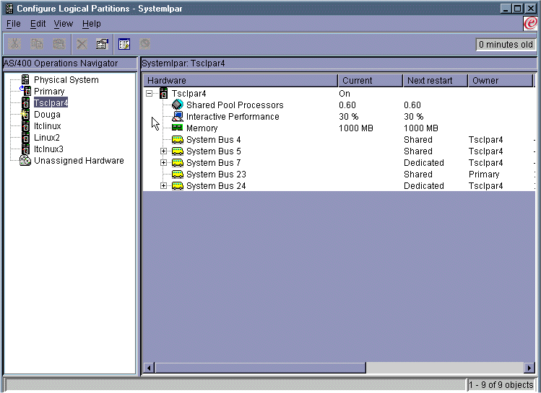Select the System Bus 7 row label
Viewport: 541px width, 393px height.
[214, 162]
